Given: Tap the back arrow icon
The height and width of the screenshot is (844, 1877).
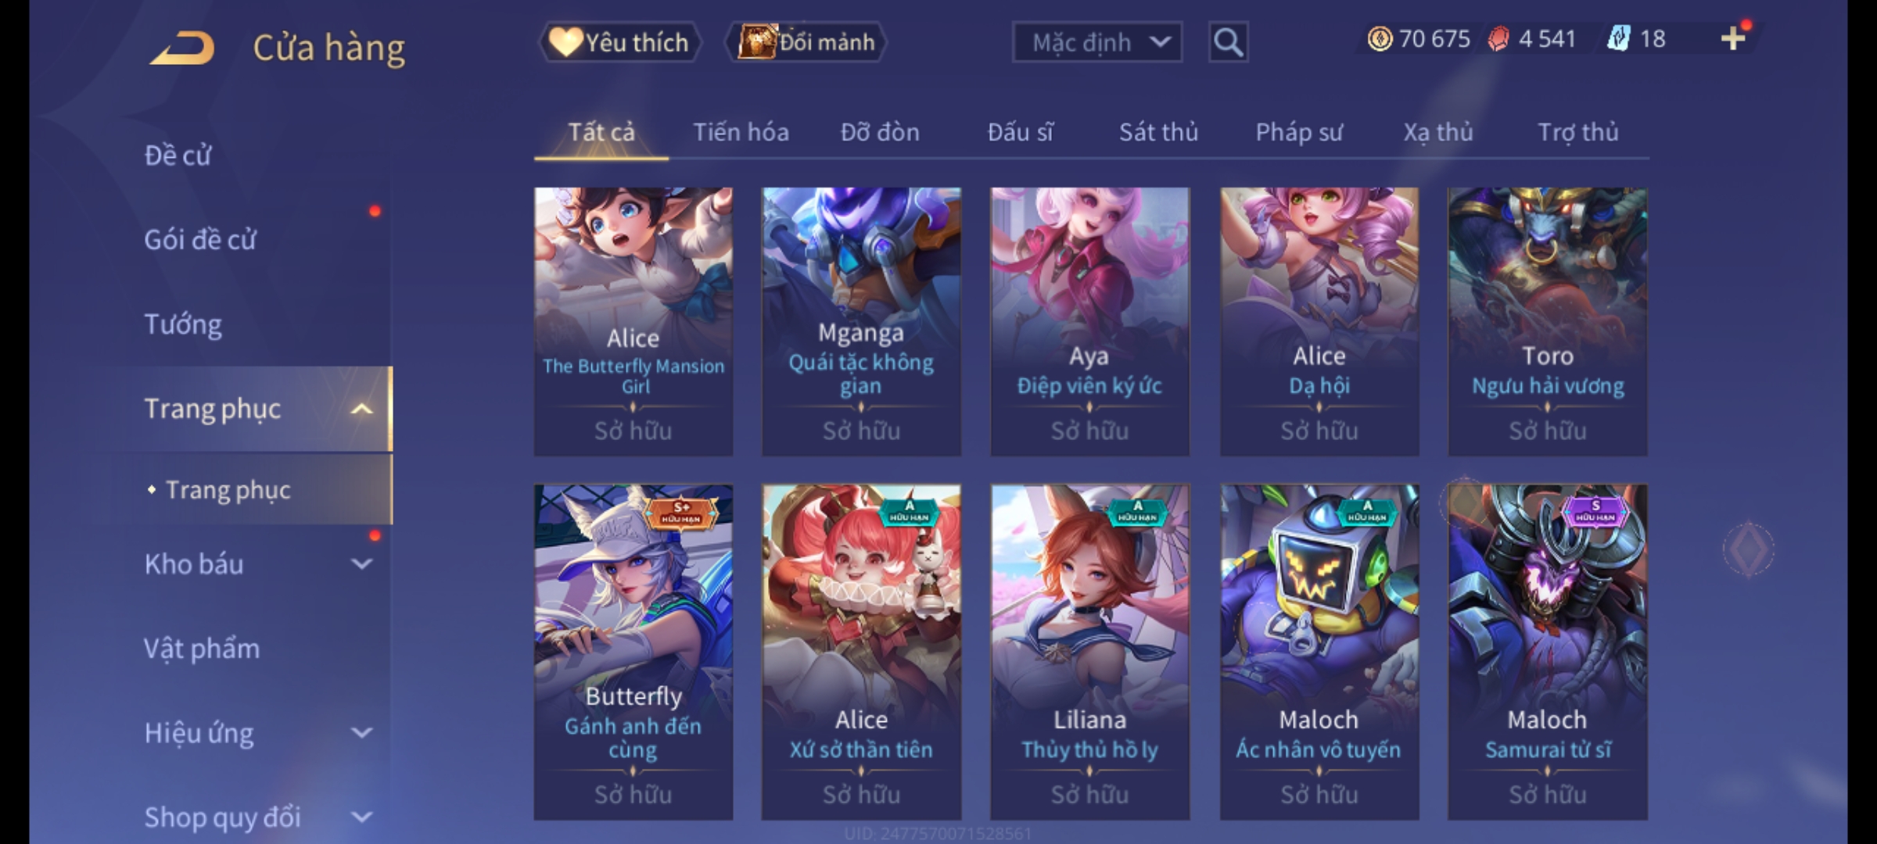Looking at the screenshot, I should click(182, 48).
